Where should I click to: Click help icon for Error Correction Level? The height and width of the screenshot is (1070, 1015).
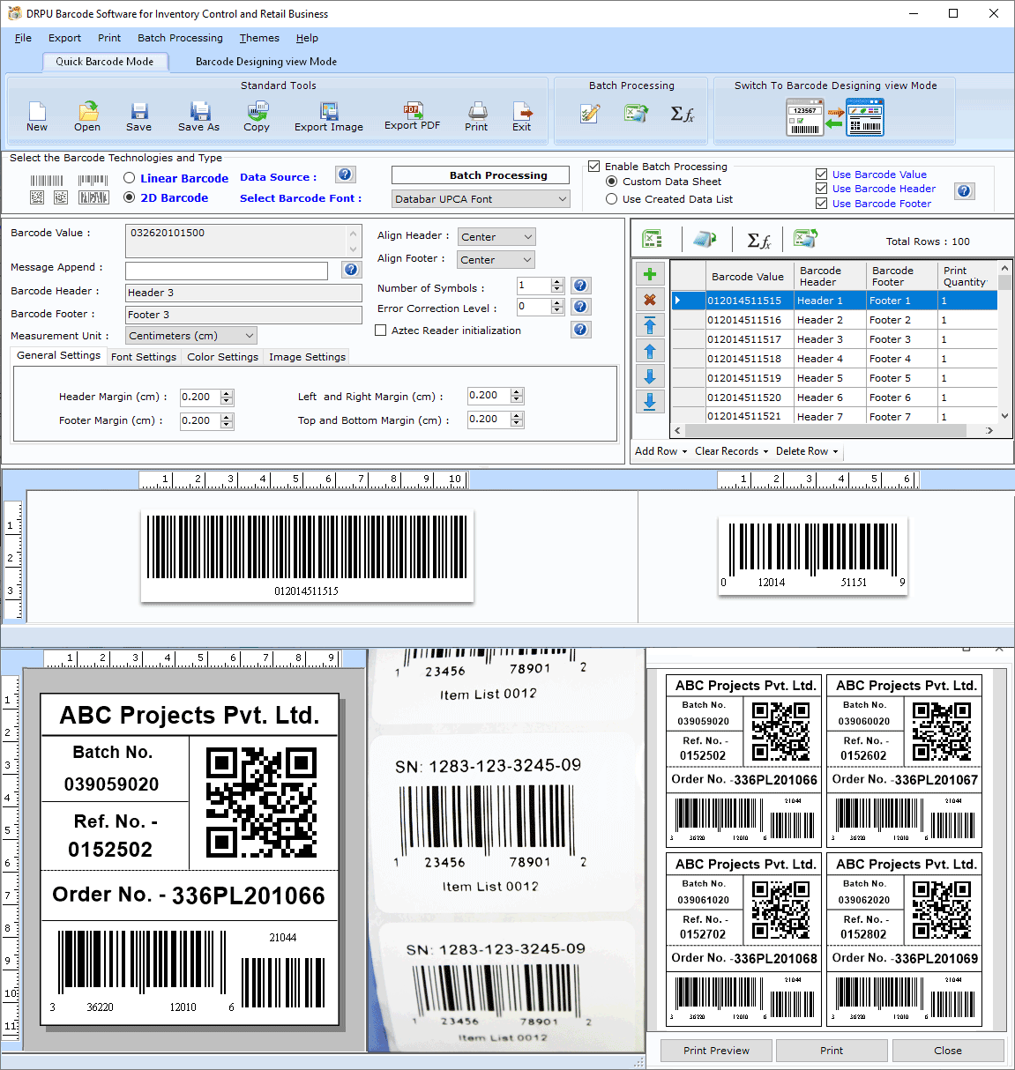tap(580, 307)
